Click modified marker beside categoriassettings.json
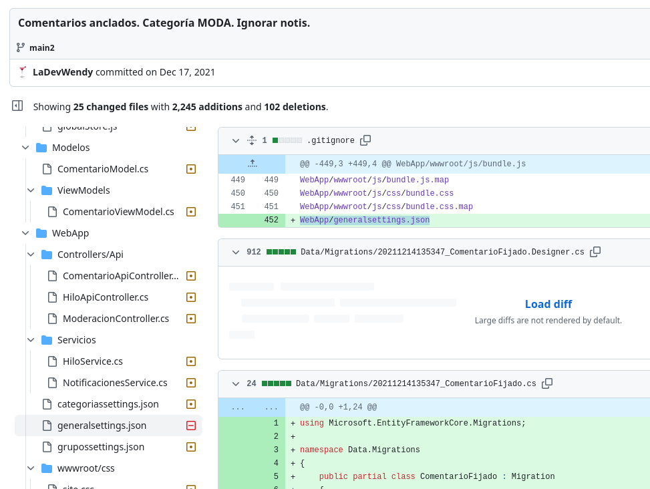Viewport: 650px width, 489px height. [x=191, y=404]
